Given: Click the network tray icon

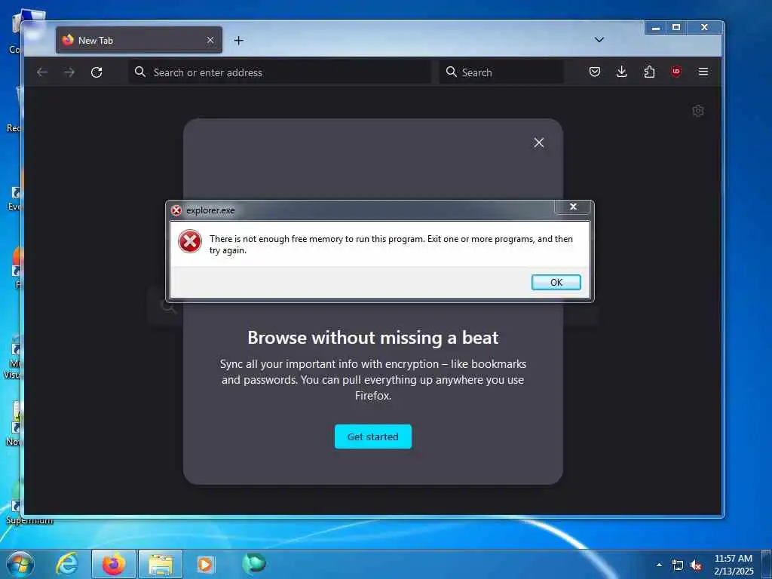Looking at the screenshot, I should [x=678, y=565].
